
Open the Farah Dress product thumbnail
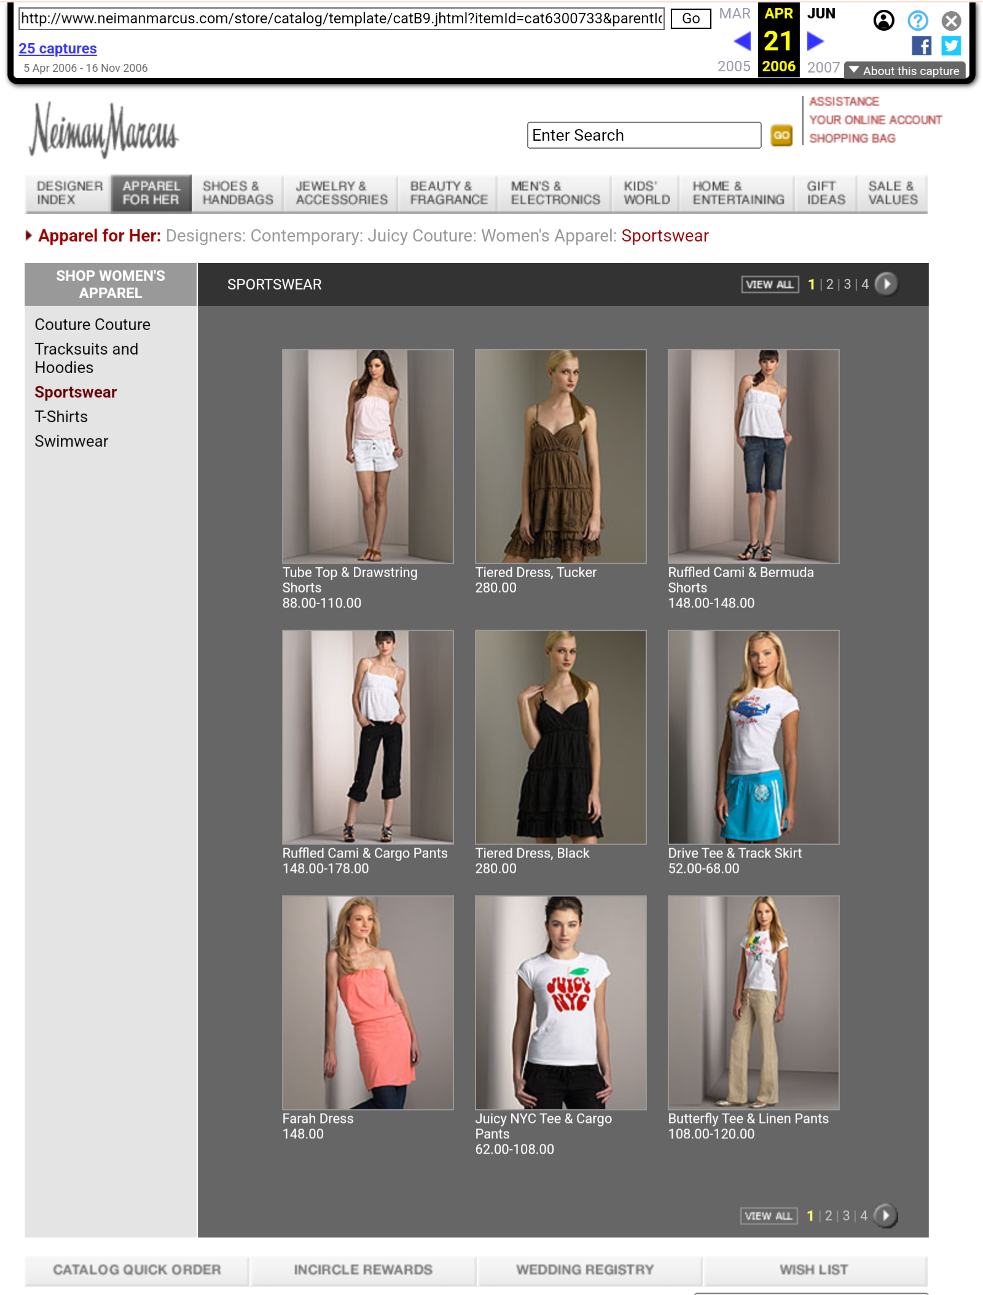point(367,1002)
